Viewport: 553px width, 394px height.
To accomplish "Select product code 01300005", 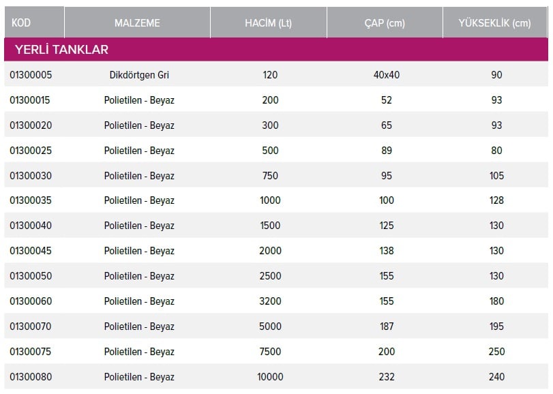I will pos(31,75).
